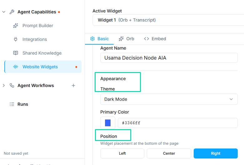Collapse the Agent Capabilities section
This screenshot has height=165, width=244.
point(4,12)
